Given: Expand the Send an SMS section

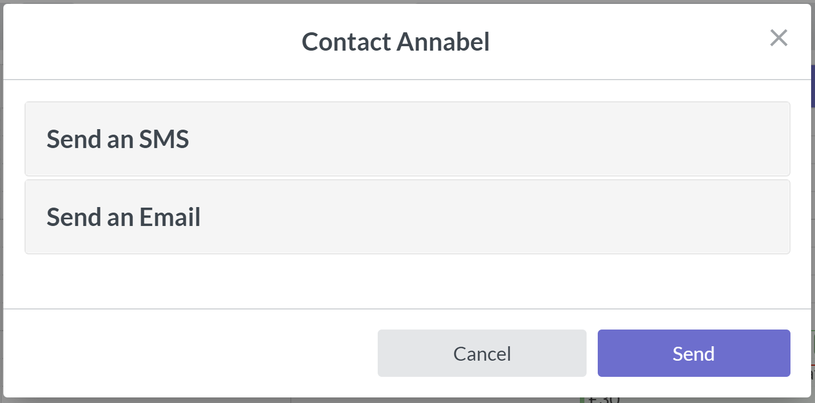Looking at the screenshot, I should click(407, 139).
